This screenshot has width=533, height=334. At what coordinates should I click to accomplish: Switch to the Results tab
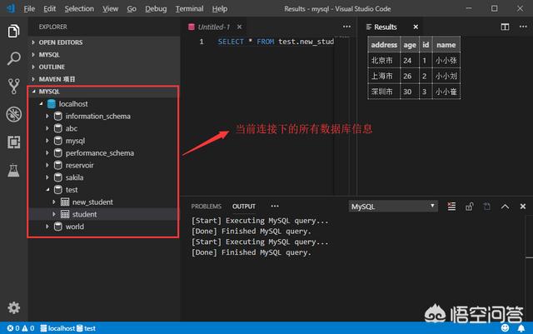[385, 27]
